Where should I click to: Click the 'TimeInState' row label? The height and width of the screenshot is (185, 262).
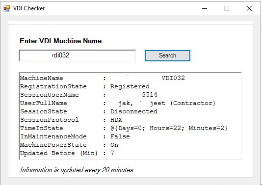42,128
